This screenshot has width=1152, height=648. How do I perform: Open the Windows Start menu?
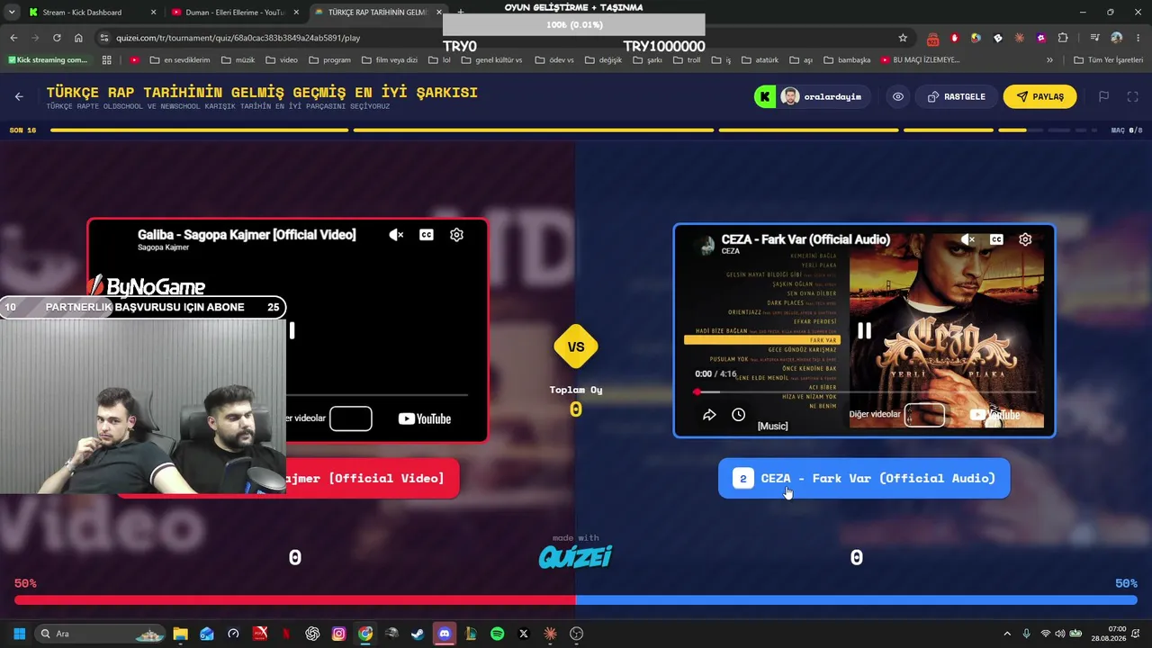(x=19, y=634)
